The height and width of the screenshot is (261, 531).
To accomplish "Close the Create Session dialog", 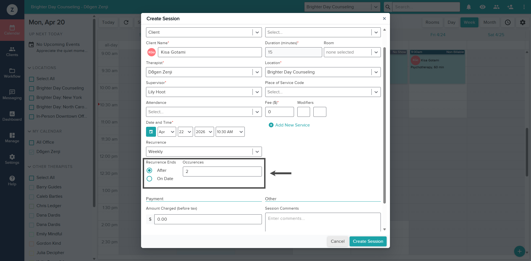I will pyautogui.click(x=384, y=19).
